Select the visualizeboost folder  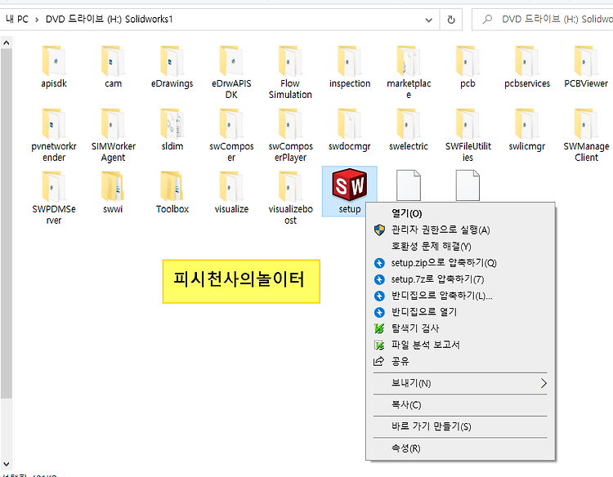[x=290, y=198]
